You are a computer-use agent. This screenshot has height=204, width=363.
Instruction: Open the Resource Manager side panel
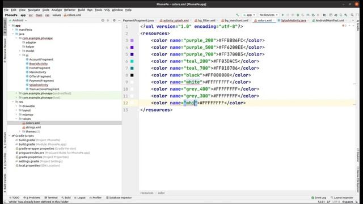coord(5,50)
